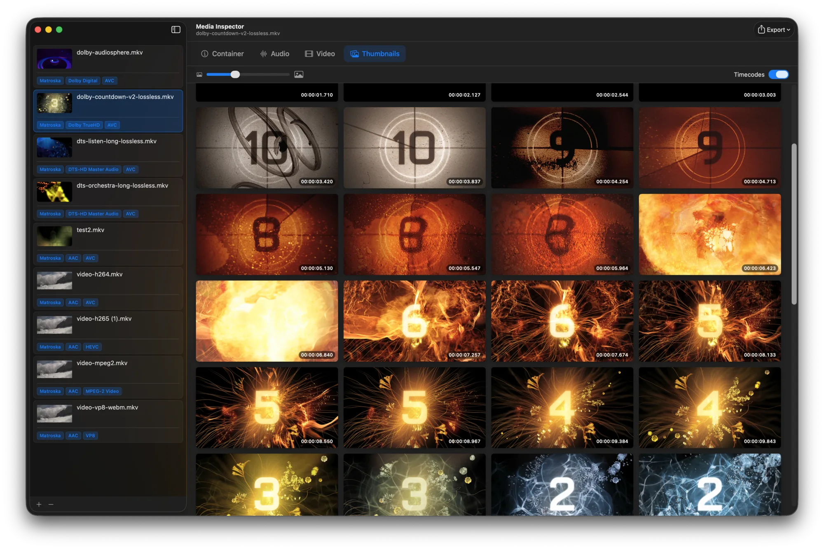Click the AVC tag under dolby-audiosphere.mkv

coord(110,81)
